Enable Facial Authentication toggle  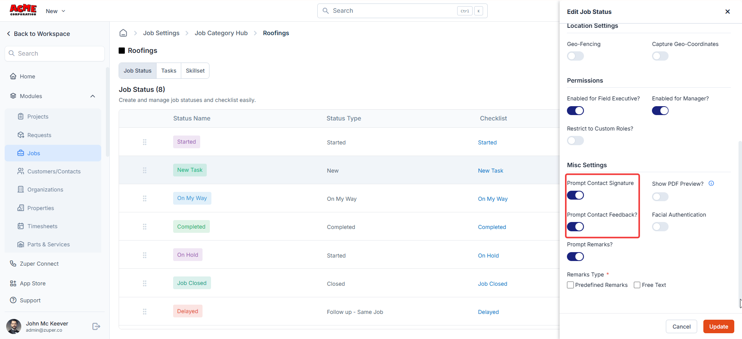660,227
